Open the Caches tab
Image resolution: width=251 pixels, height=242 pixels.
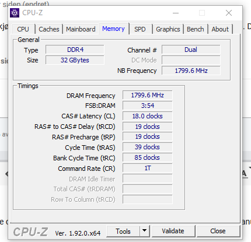pos(49,29)
